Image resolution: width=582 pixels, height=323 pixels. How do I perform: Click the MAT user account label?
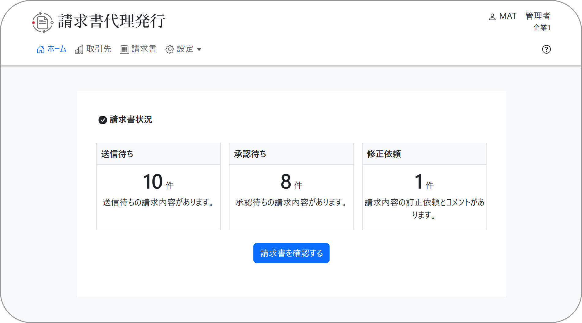tap(507, 16)
